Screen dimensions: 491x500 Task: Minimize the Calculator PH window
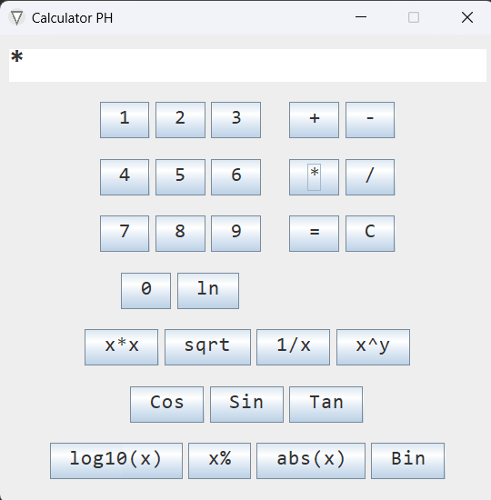point(361,17)
